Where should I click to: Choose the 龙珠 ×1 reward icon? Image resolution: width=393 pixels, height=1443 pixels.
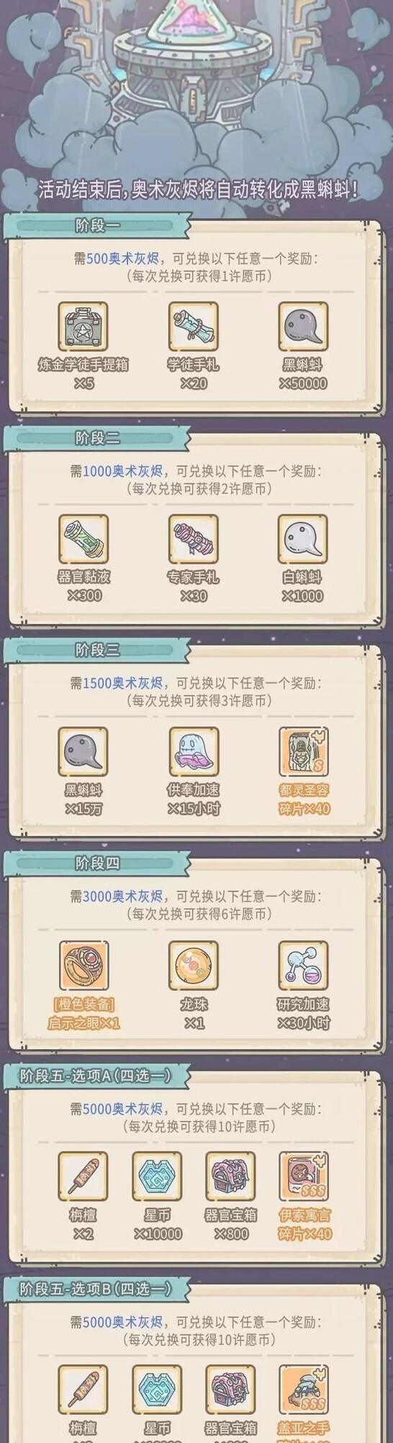193,965
